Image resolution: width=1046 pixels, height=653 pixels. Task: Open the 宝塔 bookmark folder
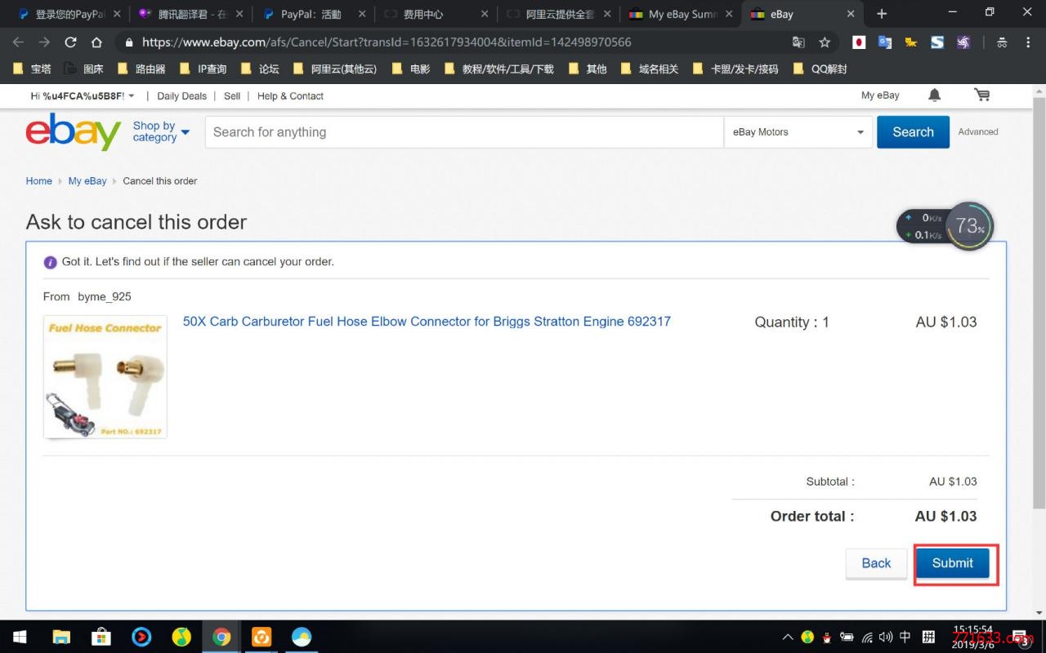[x=32, y=69]
